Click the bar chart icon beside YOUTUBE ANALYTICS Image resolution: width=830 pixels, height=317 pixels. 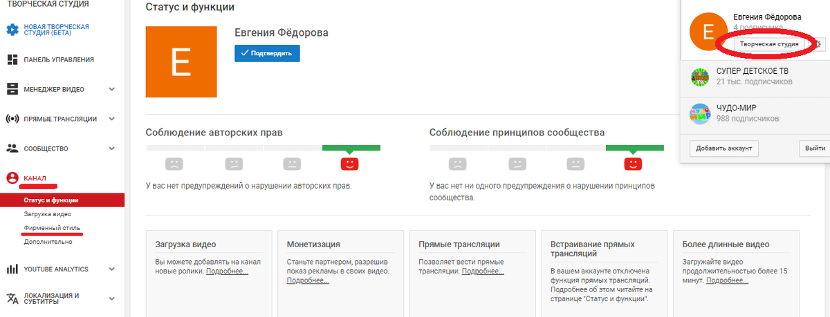click(x=12, y=269)
